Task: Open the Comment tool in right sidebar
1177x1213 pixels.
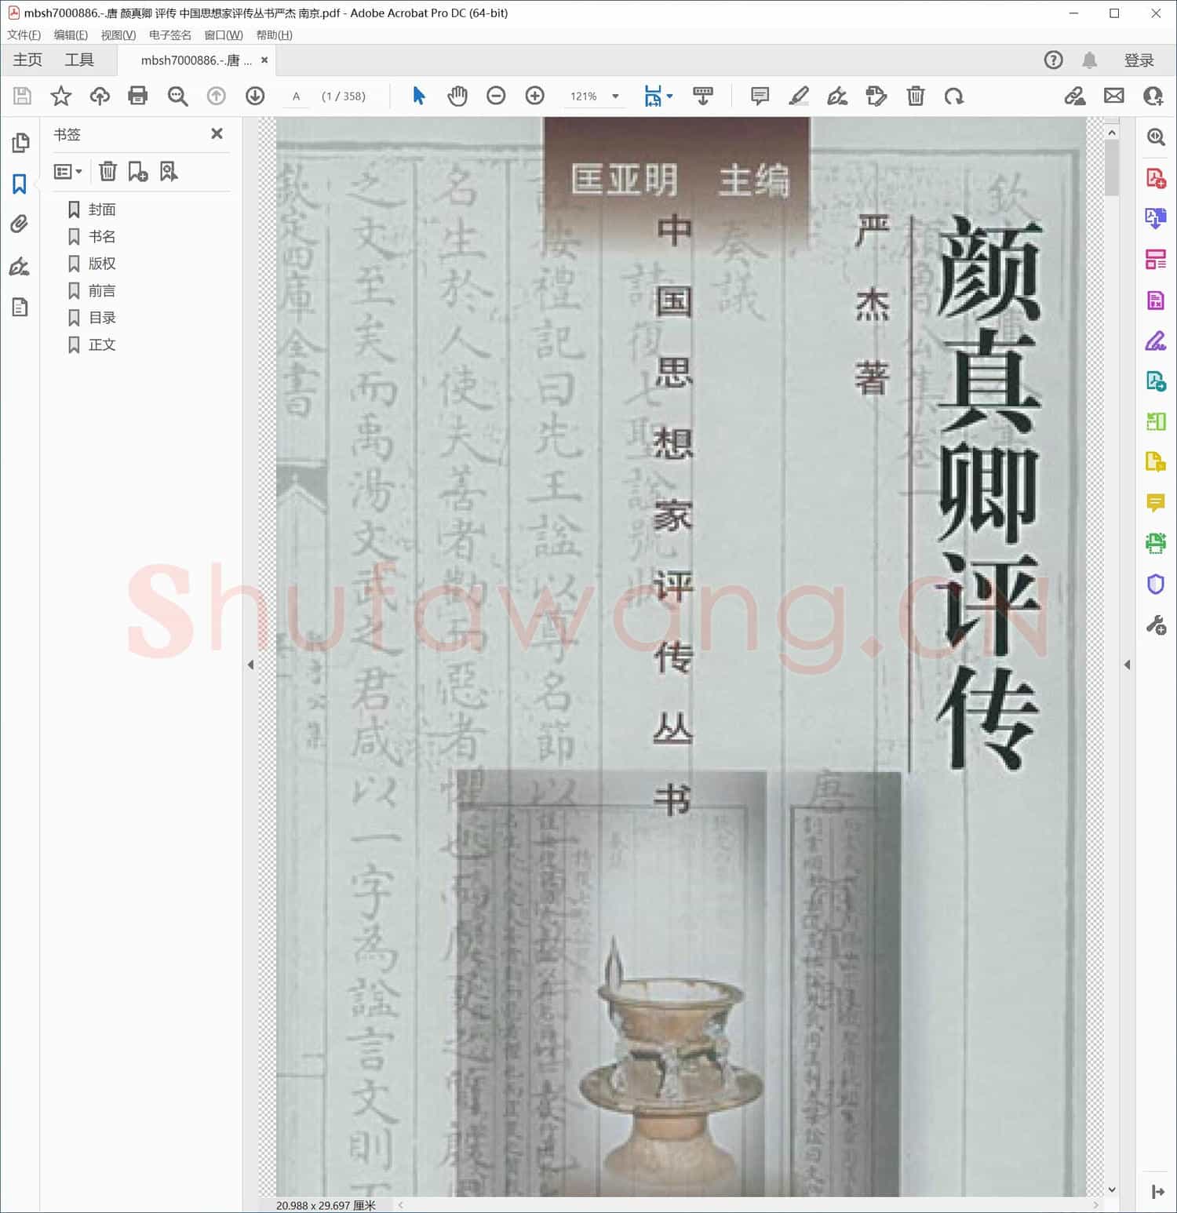Action: [x=1155, y=503]
